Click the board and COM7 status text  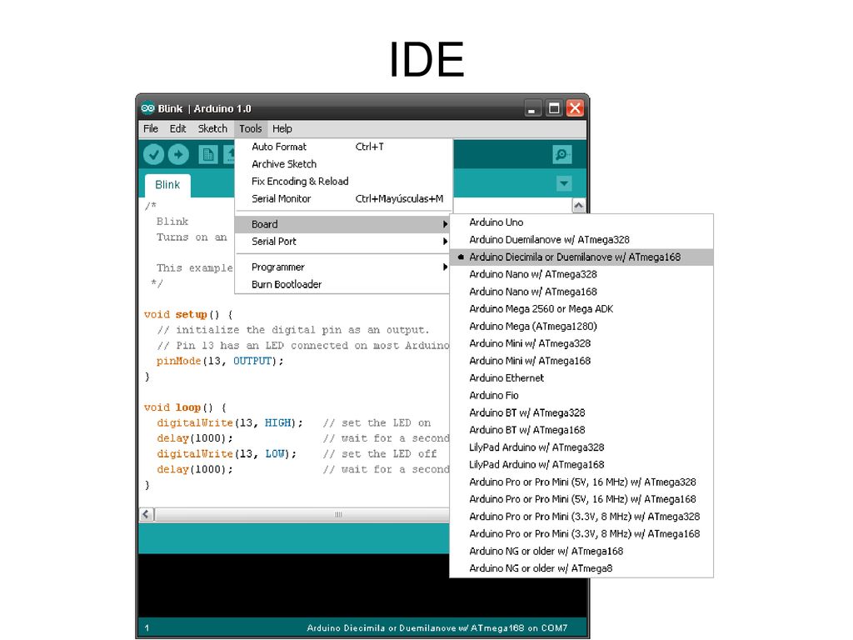pos(436,628)
